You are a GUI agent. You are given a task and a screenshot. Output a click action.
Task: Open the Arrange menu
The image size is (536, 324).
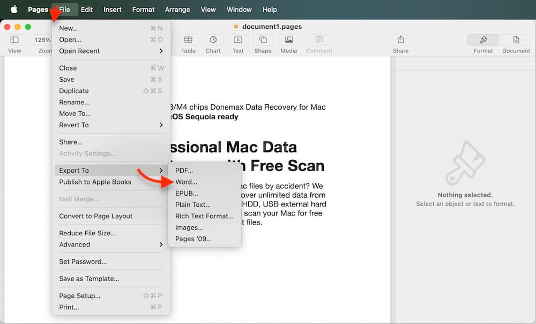(x=177, y=9)
